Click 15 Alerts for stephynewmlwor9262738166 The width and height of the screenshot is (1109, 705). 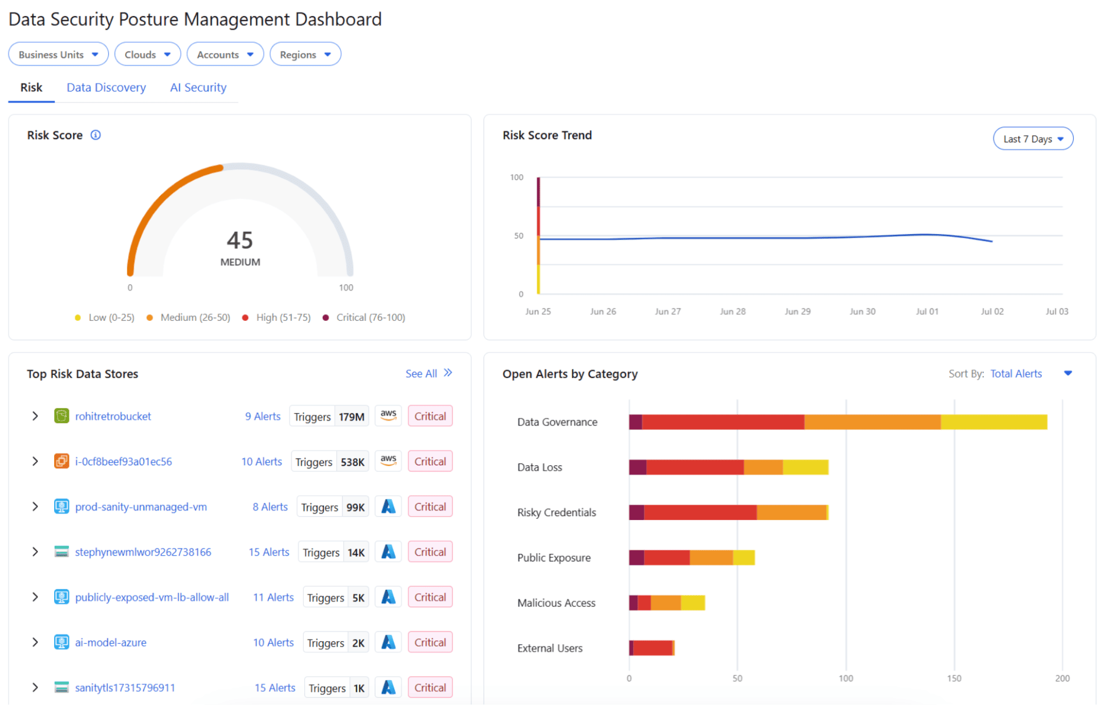click(269, 552)
